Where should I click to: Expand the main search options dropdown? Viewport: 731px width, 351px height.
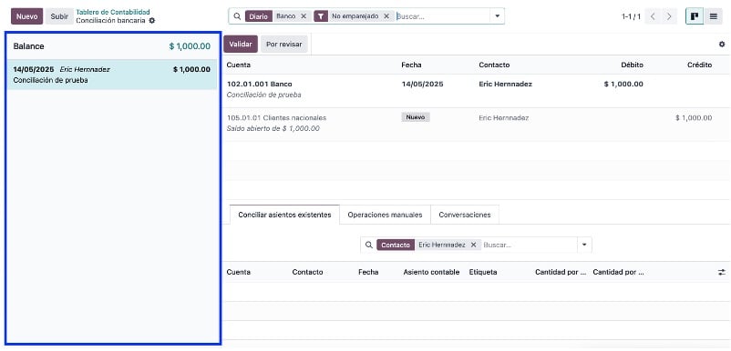(x=497, y=16)
